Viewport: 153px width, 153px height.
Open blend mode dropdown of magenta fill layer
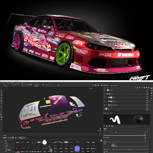[147, 104]
